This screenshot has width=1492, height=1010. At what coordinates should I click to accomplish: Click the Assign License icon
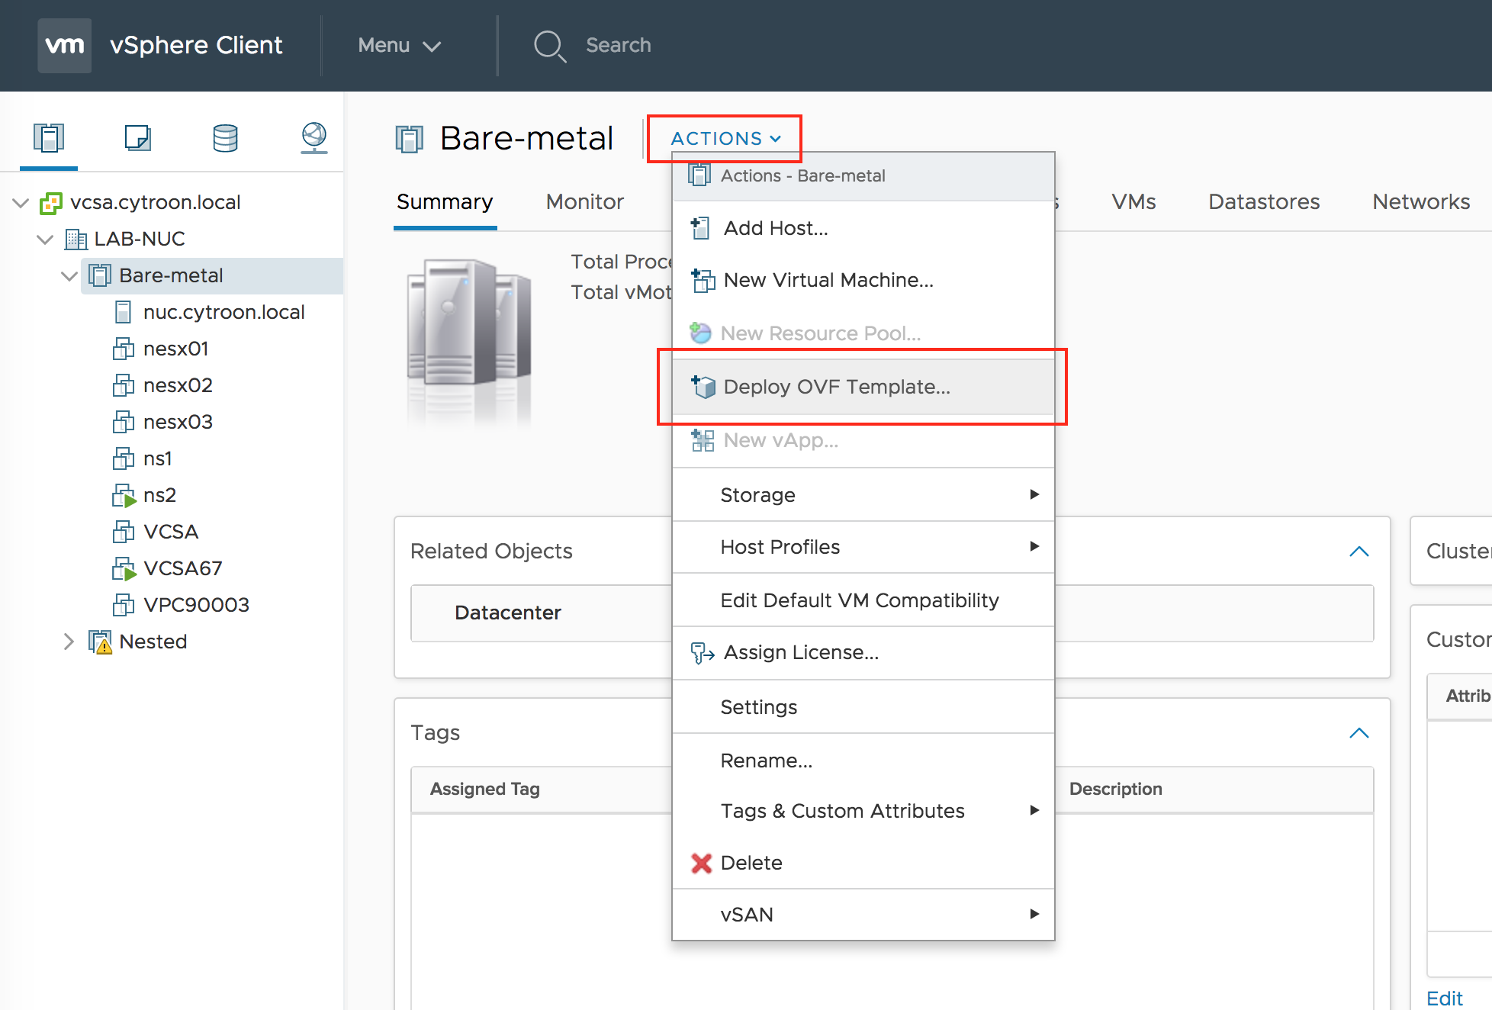pos(702,653)
